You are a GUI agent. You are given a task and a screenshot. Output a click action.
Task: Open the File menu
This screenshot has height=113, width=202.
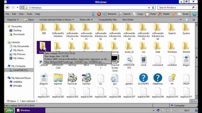coord(7,14)
